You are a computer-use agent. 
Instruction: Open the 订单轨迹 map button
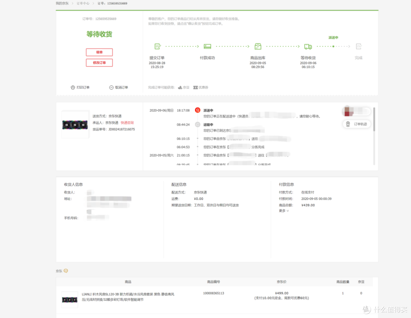point(357,124)
